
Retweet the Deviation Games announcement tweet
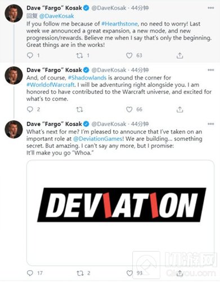pos(80,273)
